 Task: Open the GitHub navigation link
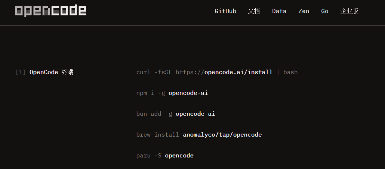[x=225, y=11]
